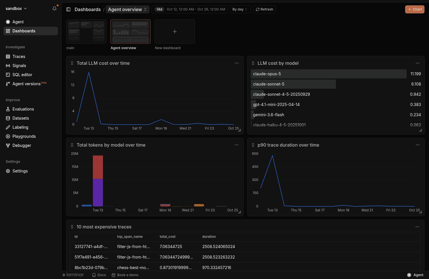Select the main dashboard thumbnail
Image resolution: width=429 pixels, height=279 pixels.
click(x=86, y=32)
